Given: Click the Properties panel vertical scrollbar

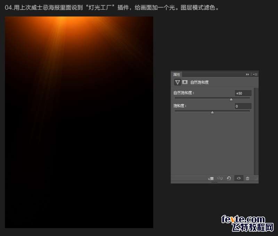Looking at the screenshot, I should [256, 132].
